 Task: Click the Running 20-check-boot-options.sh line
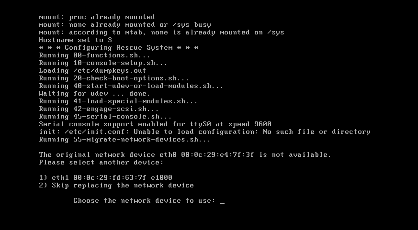pyautogui.click(x=114, y=78)
